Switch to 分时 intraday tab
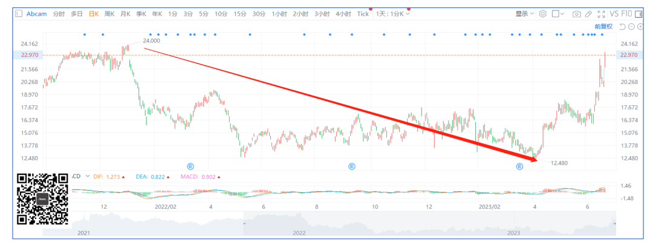653x245 pixels. (59, 14)
